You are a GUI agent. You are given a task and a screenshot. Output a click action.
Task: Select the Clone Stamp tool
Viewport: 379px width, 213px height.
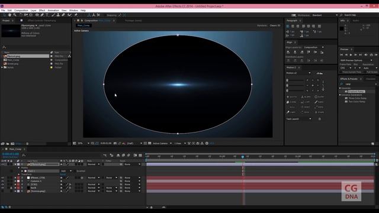tap(58, 15)
